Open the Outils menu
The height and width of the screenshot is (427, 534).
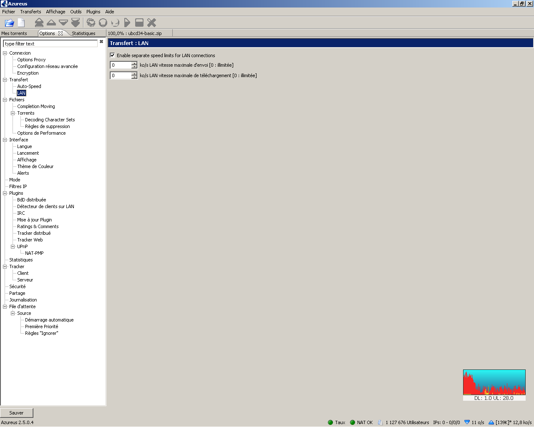76,12
